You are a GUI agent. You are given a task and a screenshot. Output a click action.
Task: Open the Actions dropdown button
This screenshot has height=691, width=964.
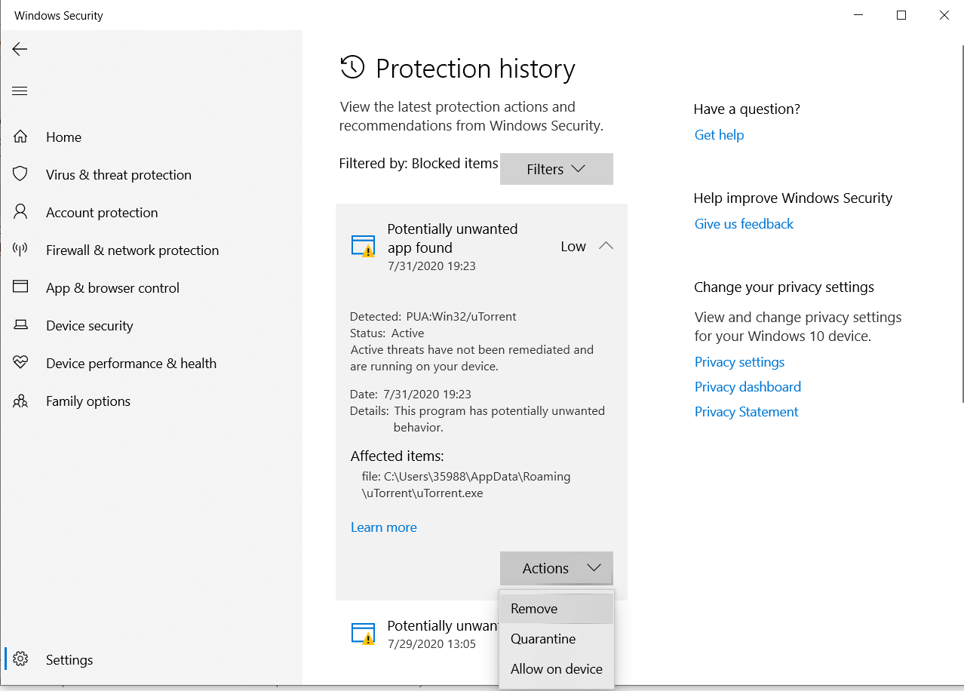tap(556, 568)
